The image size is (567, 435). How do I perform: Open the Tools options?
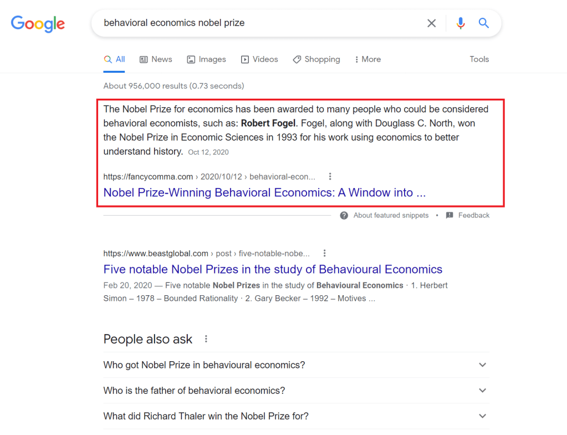pyautogui.click(x=478, y=59)
